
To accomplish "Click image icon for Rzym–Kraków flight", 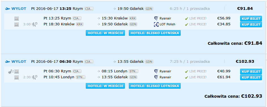I will point(16,19).
